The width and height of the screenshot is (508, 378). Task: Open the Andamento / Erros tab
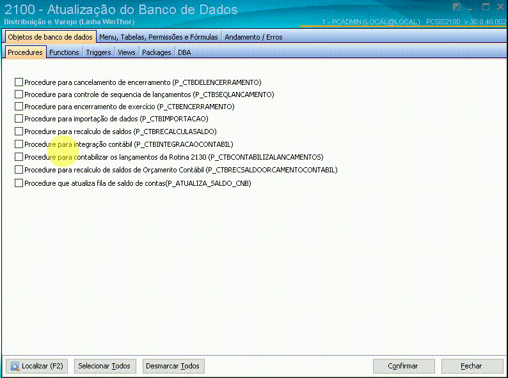(x=253, y=37)
